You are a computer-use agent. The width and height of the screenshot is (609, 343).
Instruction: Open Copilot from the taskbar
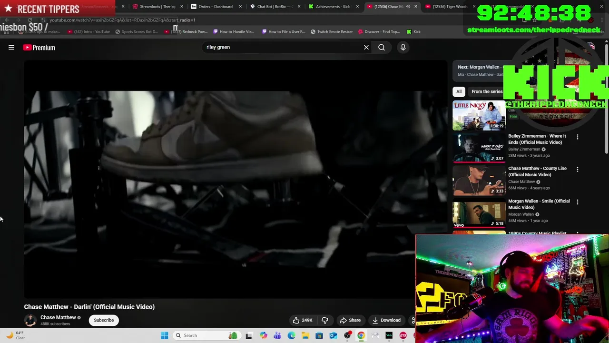pos(263,335)
